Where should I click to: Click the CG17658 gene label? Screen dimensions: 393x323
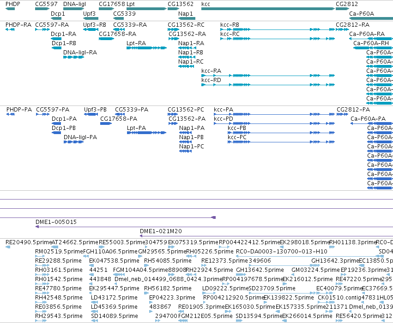coord(112,4)
